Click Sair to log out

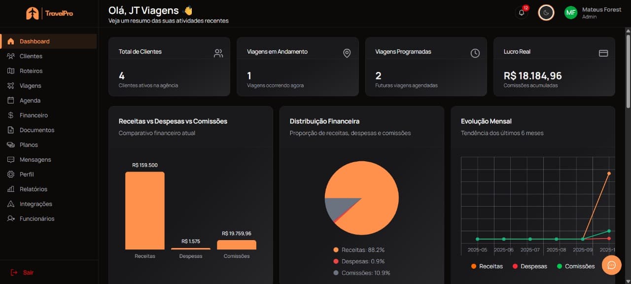[23, 272]
